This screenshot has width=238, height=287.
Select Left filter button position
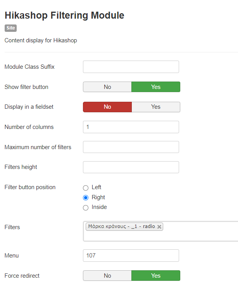[86, 188]
